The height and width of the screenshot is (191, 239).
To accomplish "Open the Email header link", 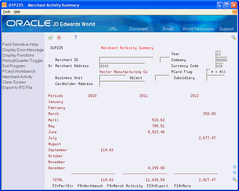I will coord(168,29).
